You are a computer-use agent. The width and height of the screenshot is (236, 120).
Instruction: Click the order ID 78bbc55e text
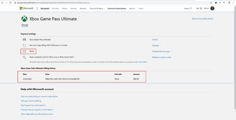62,79
